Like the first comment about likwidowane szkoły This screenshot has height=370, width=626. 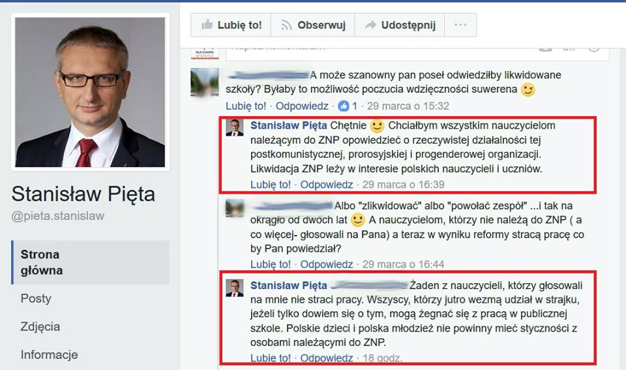tap(246, 106)
